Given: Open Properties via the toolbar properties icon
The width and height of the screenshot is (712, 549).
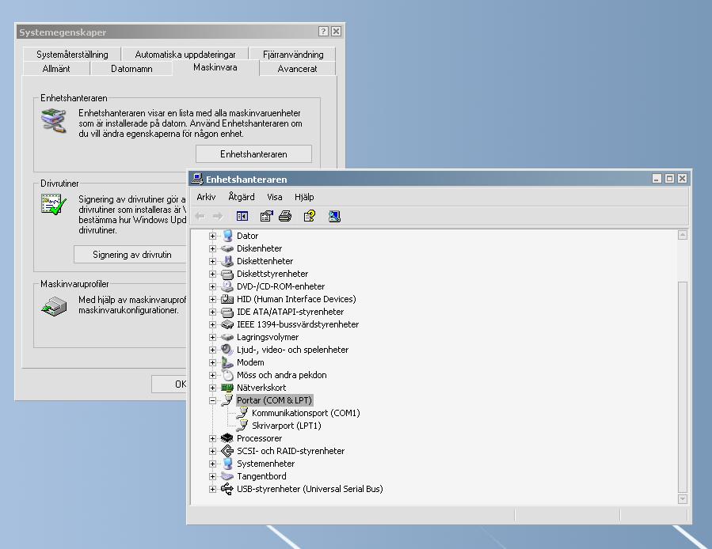Looking at the screenshot, I should [266, 217].
